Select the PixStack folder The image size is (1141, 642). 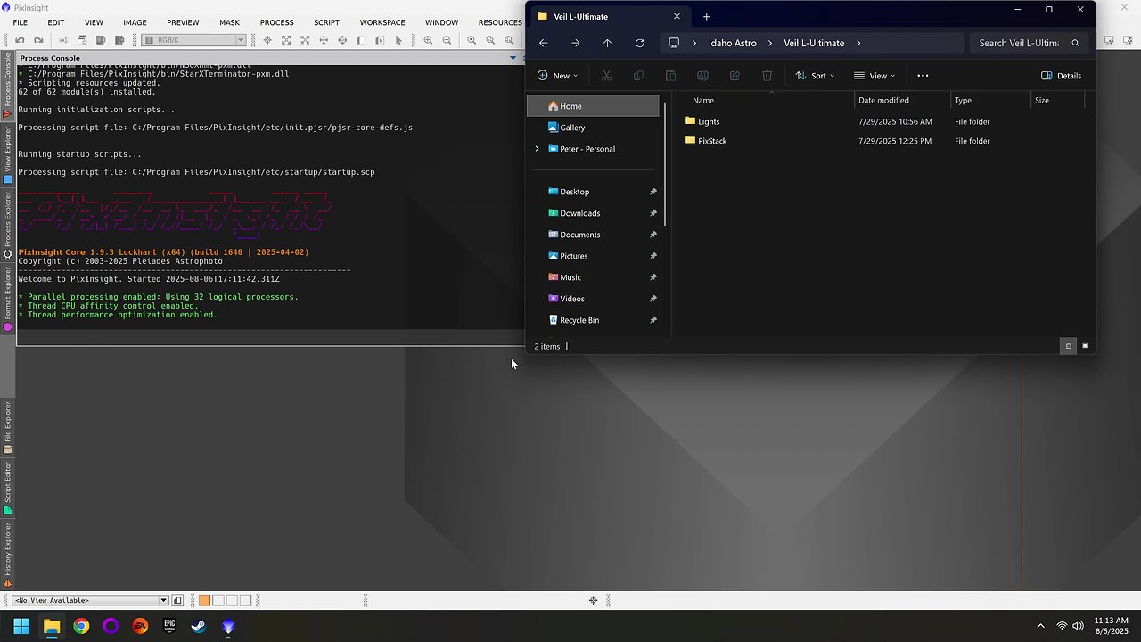click(x=712, y=141)
